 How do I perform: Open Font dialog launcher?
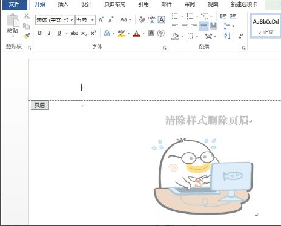[x=165, y=48]
